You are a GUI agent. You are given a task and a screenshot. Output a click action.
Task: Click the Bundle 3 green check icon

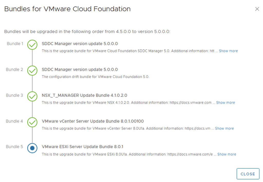pyautogui.click(x=32, y=96)
